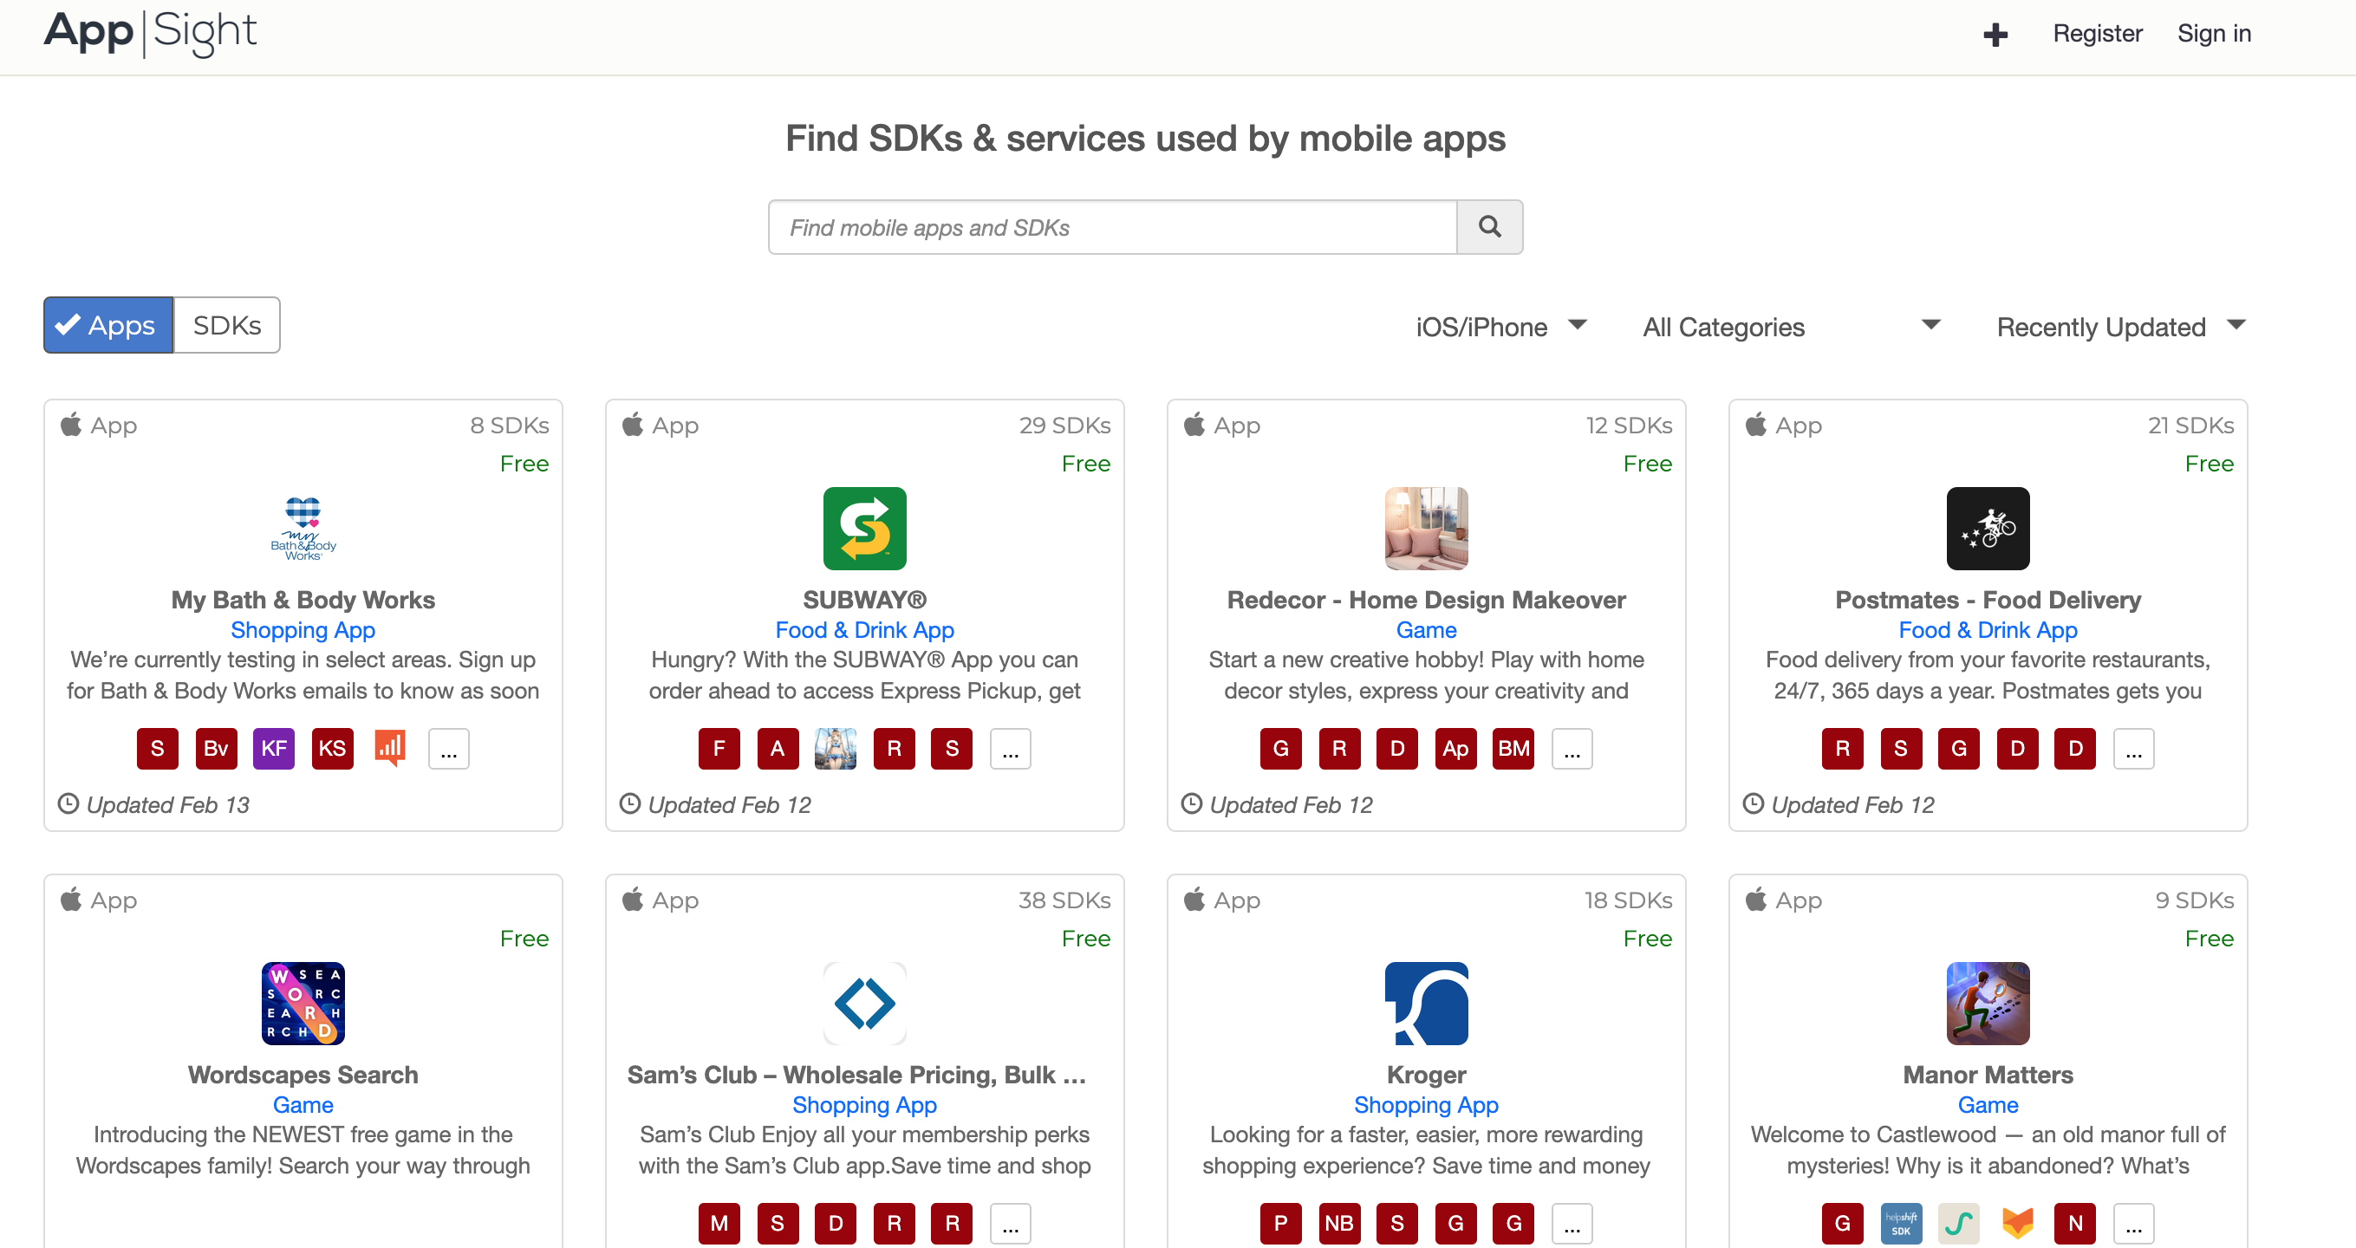This screenshot has width=2356, height=1248.
Task: Expand more SDKs in Manor Matters card
Action: click(x=2133, y=1224)
